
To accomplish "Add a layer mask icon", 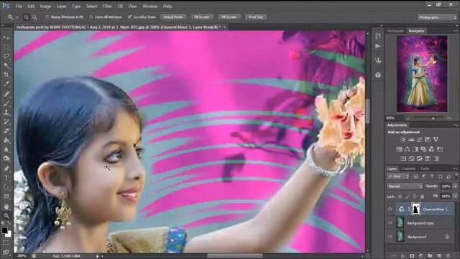I will point(412,256).
